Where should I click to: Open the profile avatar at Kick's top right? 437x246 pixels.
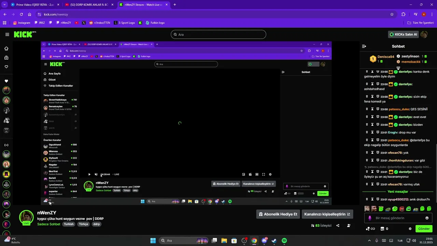coord(424,35)
